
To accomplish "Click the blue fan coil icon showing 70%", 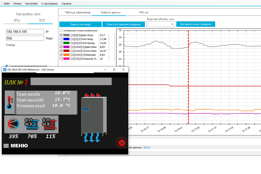I will click(32, 124).
